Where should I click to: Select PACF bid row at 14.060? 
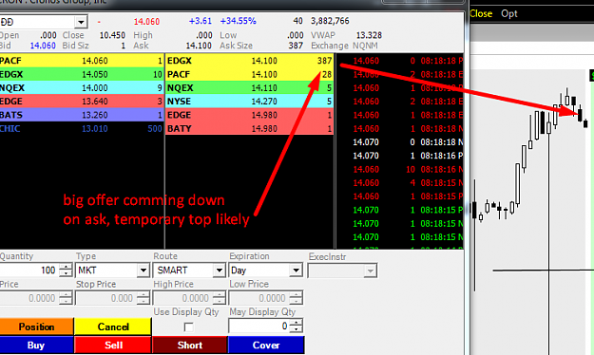point(82,61)
